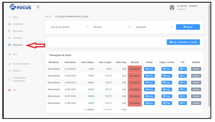The width and height of the screenshot is (215, 122).
Task: Click Pag. automático c/ cartão button
Action: pos(183,42)
